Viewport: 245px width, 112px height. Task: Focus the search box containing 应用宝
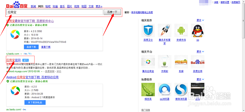(x=55, y=12)
